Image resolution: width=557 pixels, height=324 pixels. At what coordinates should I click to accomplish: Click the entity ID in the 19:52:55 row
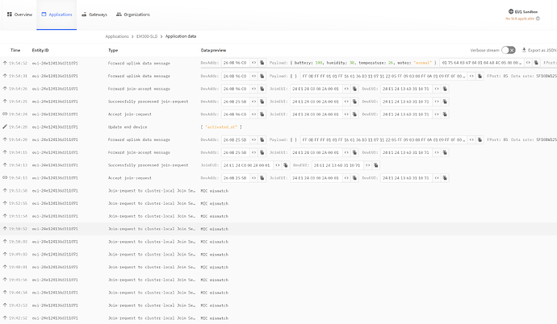pyautogui.click(x=55, y=203)
